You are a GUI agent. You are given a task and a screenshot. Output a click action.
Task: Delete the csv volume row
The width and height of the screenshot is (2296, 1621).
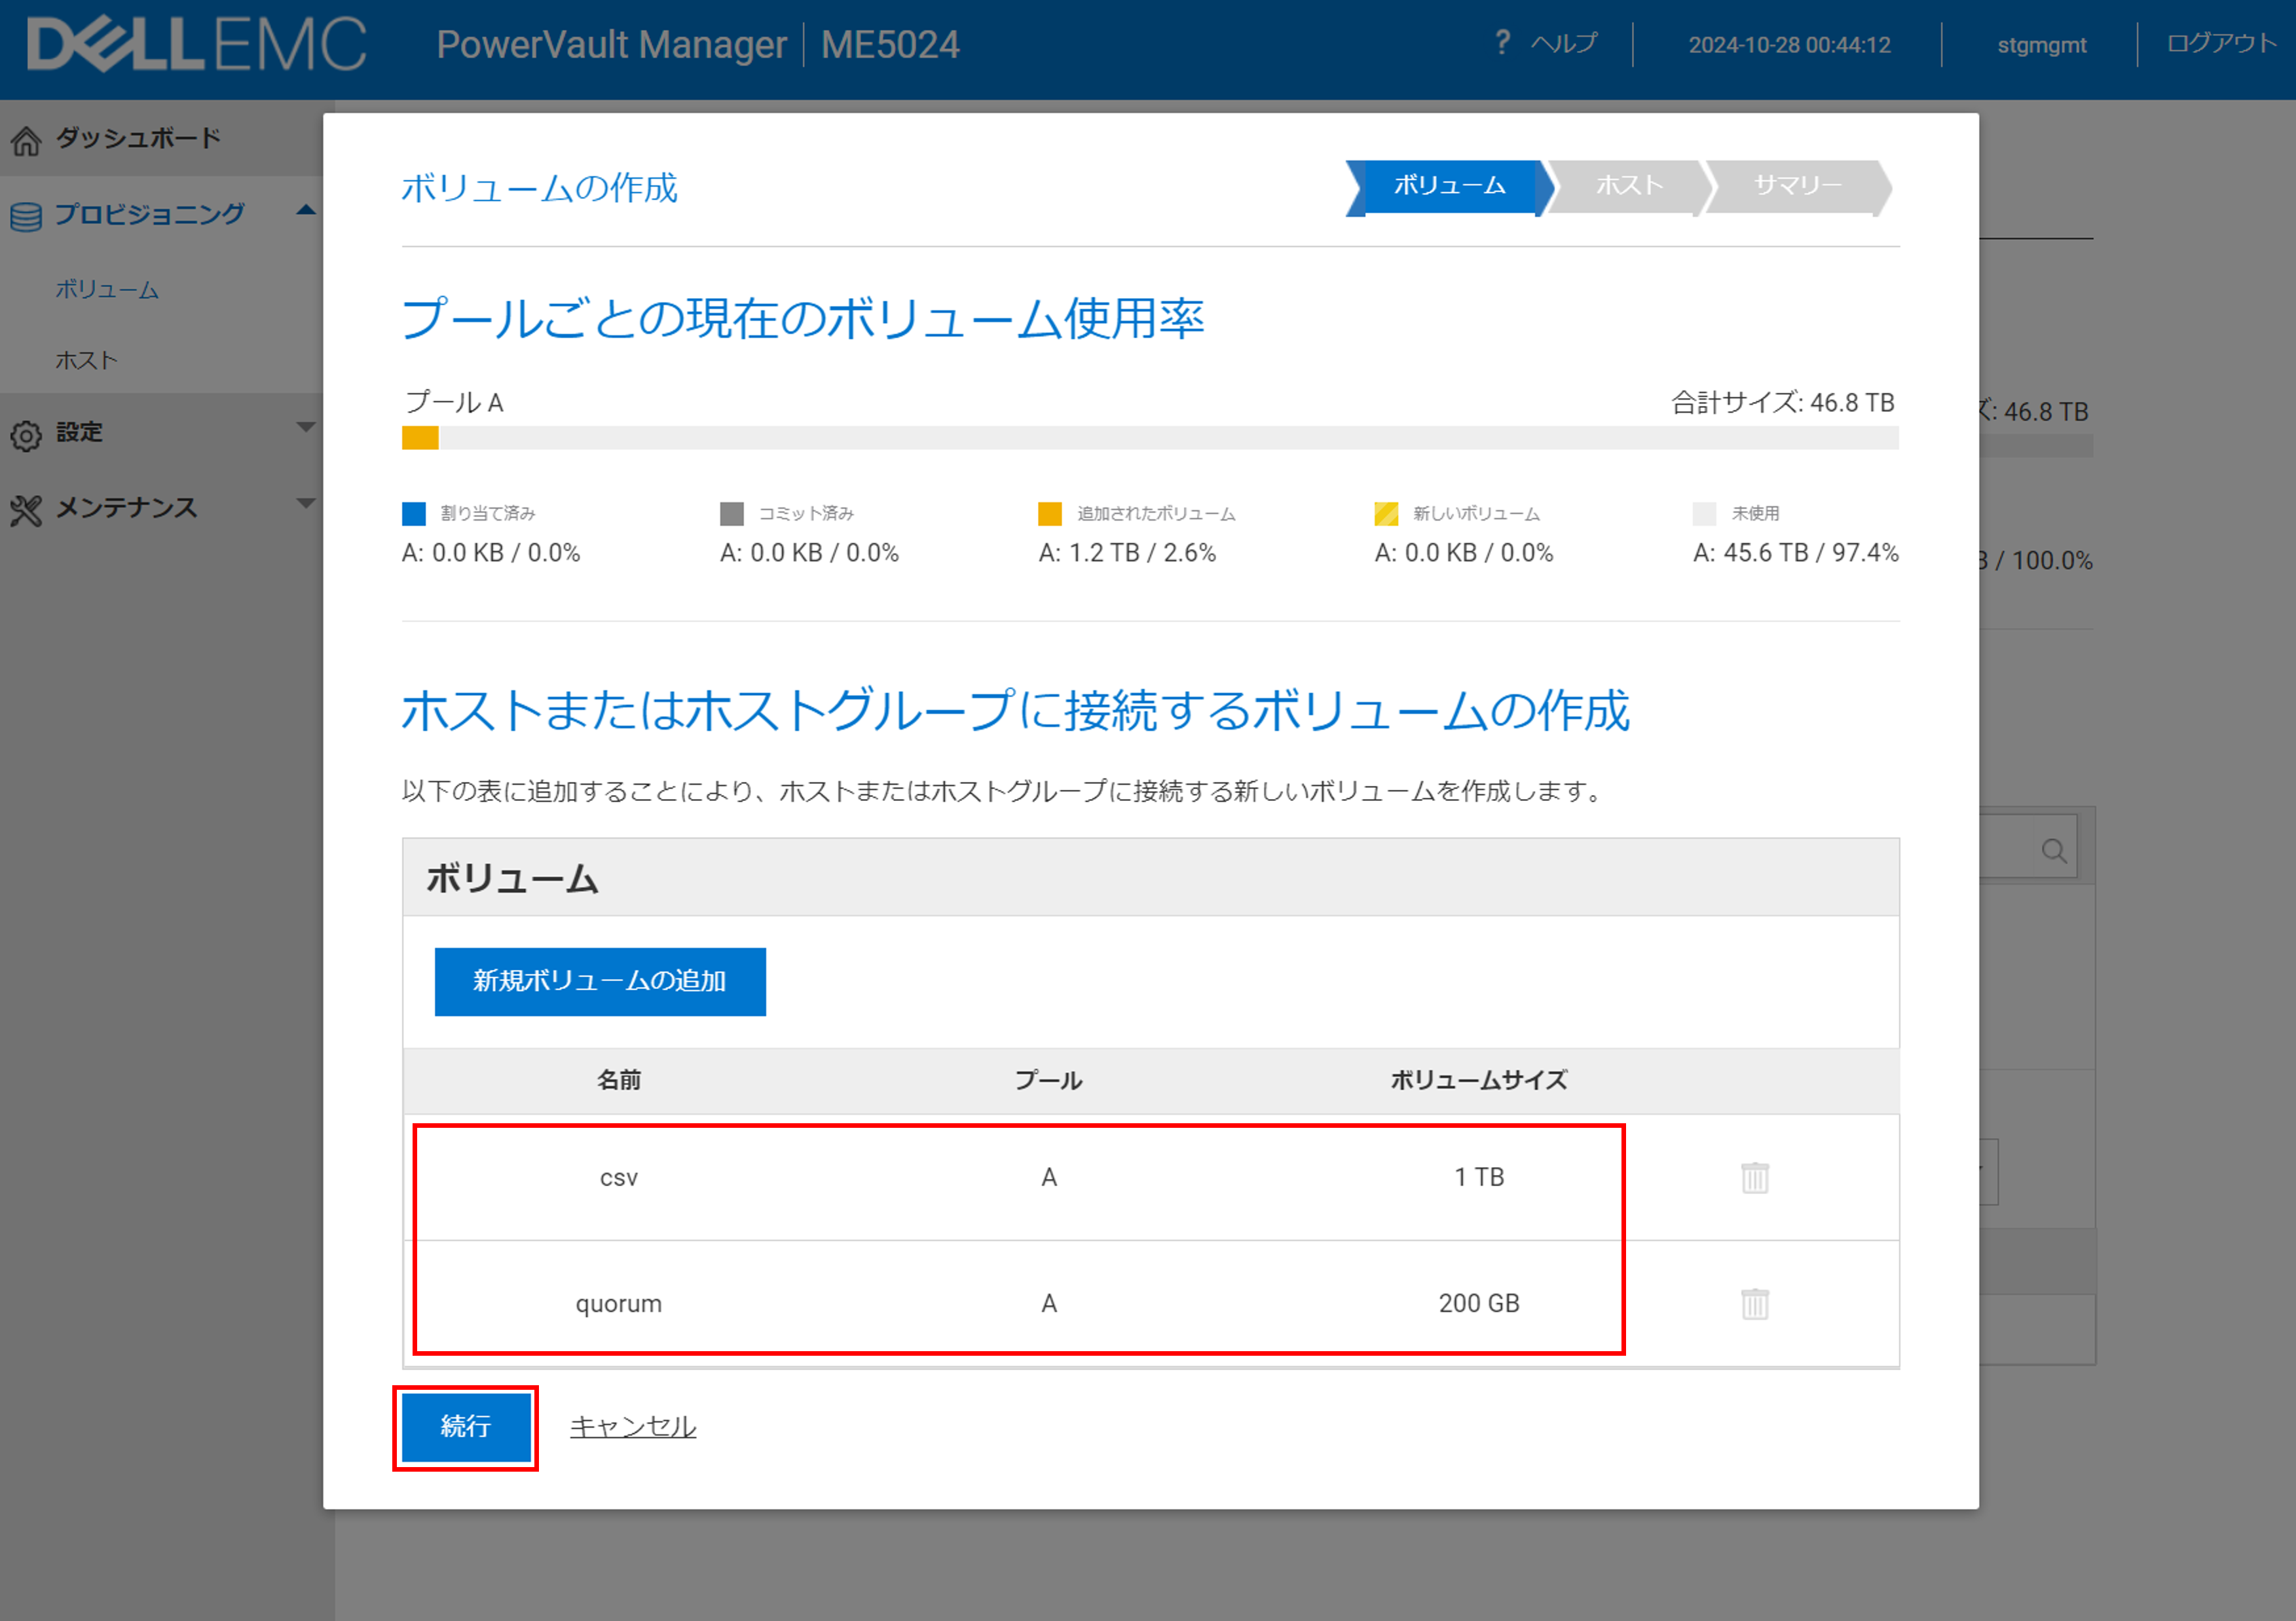click(x=1755, y=1178)
